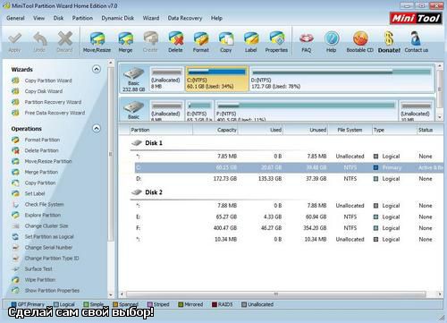Choose Copy Partition operation

point(40,183)
